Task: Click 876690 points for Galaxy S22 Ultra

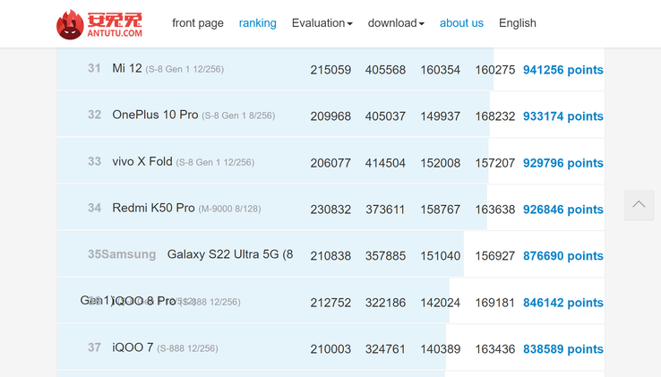Action: [x=563, y=256]
